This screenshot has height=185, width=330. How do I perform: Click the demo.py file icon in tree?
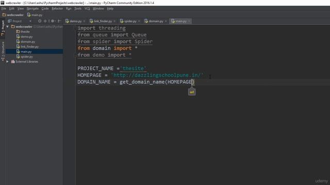(x=18, y=36)
